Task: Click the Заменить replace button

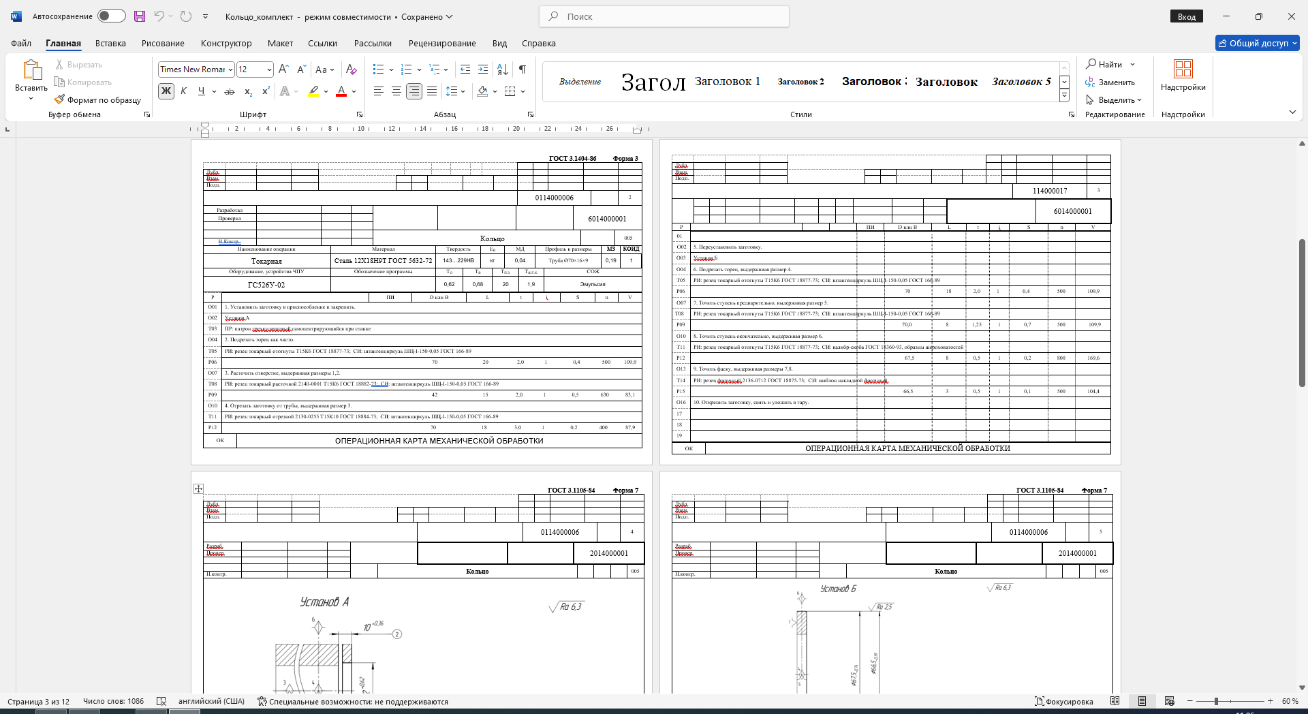Action: pos(1110,82)
